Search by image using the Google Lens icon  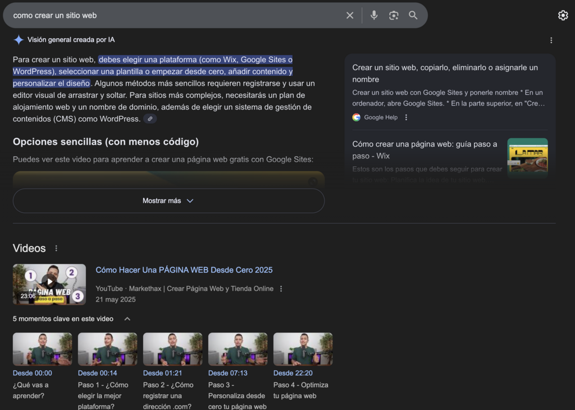coord(394,15)
